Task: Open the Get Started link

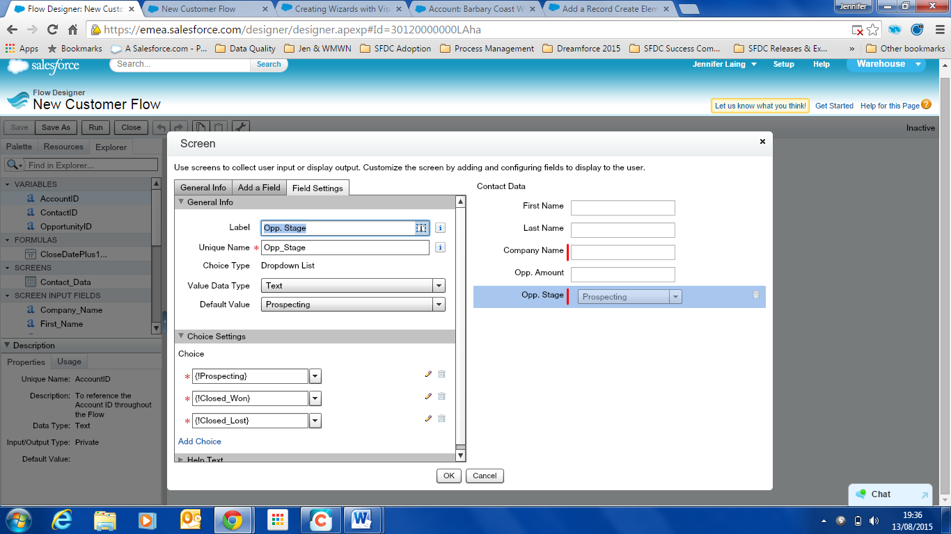Action: click(834, 106)
